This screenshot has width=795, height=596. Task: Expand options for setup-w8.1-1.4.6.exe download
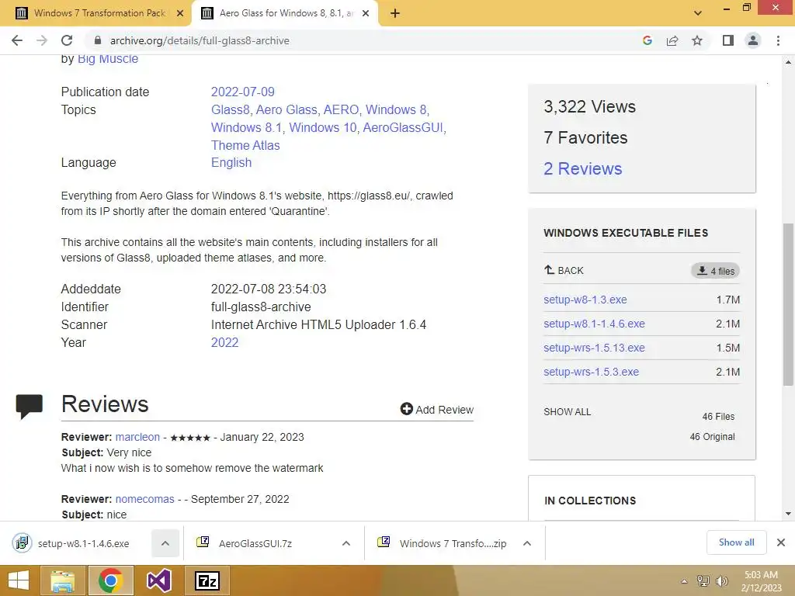tap(165, 543)
